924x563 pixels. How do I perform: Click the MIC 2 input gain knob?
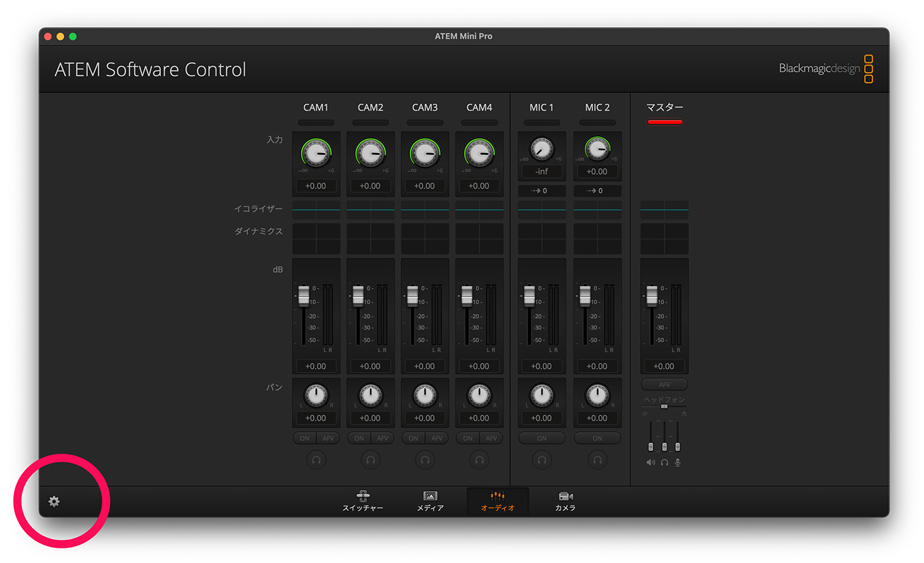597,149
